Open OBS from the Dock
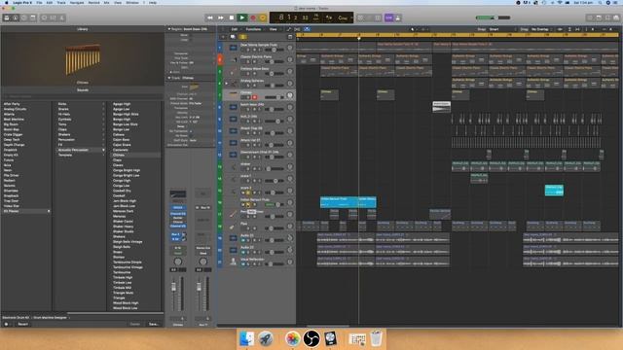 [311, 339]
